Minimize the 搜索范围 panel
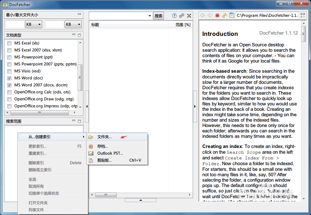The width and height of the screenshot is (311, 215). coord(74,120)
